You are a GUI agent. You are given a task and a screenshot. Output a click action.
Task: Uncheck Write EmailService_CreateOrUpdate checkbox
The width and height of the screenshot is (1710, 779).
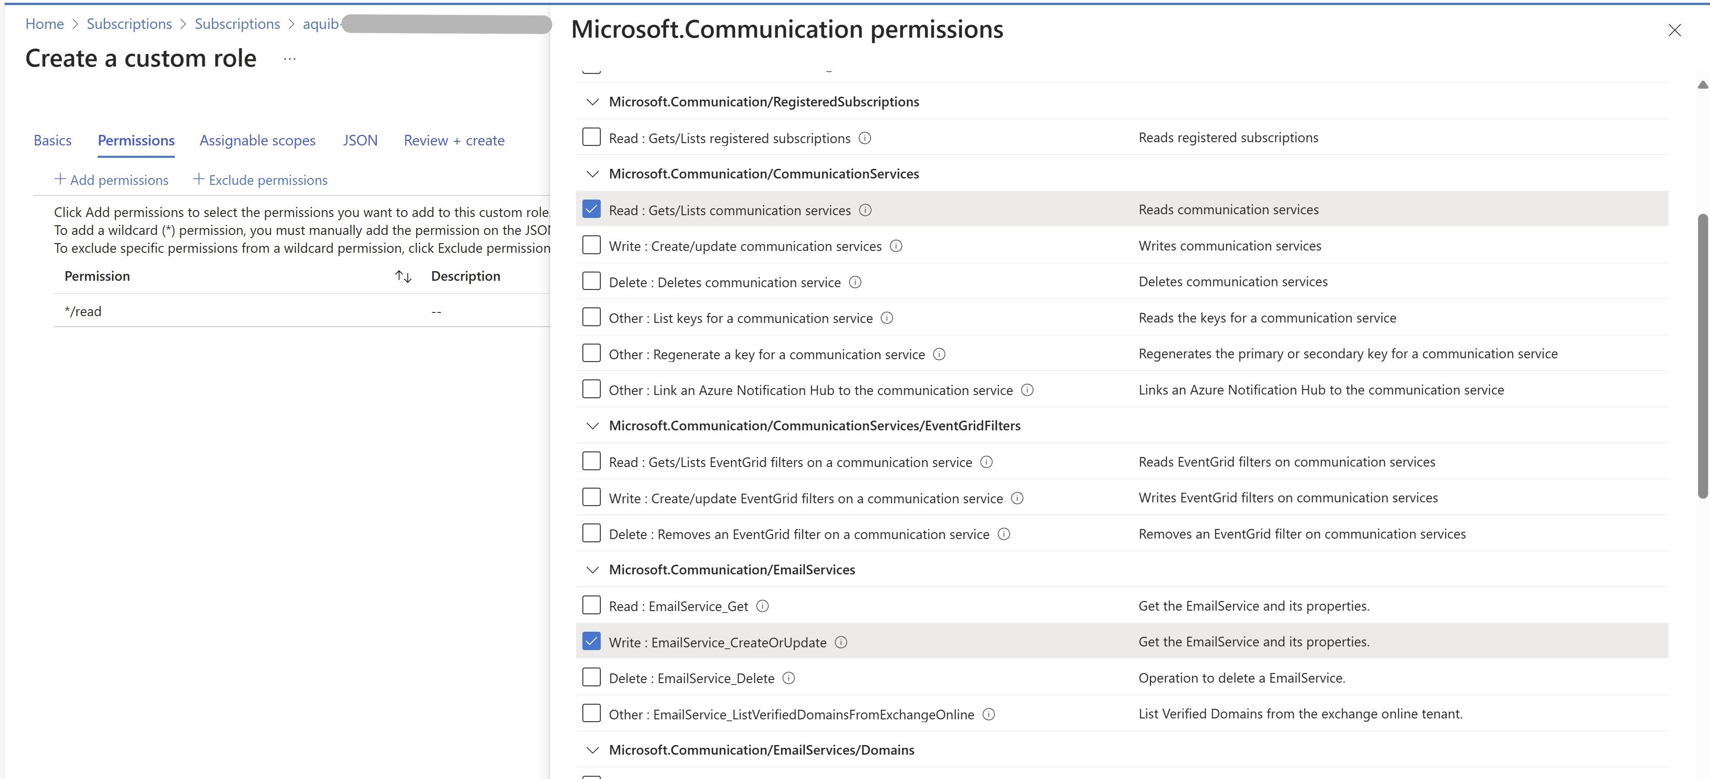(591, 642)
